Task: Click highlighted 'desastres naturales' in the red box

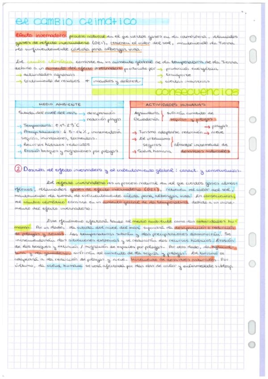Action: click(x=205, y=152)
